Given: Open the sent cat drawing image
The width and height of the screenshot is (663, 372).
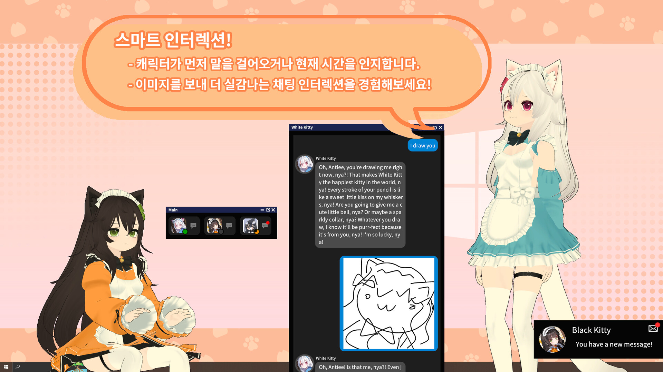Looking at the screenshot, I should click(x=389, y=303).
